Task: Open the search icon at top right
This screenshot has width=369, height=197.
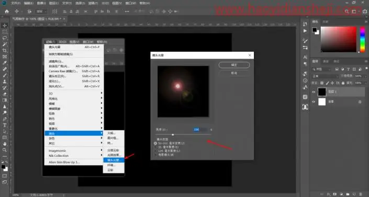Action: 346,11
